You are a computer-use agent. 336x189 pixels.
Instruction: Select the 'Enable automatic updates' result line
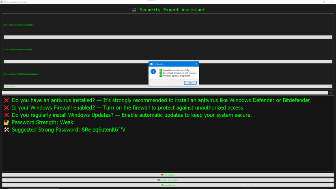click(x=128, y=115)
